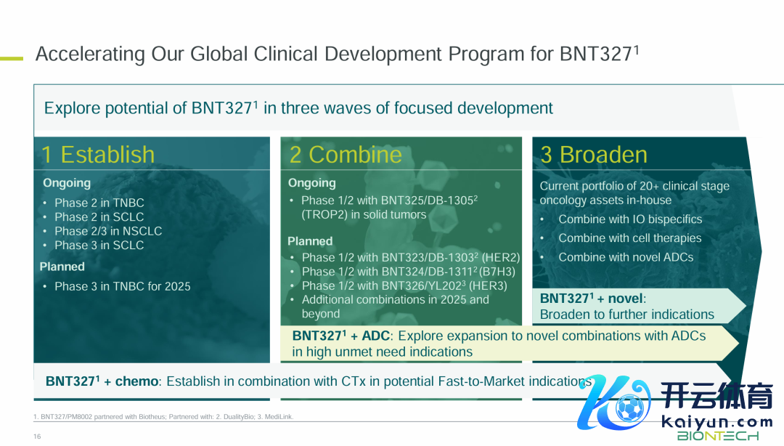
Task: Click the BNT326/YL202 (HER3) planned bullet
Action: (404, 285)
